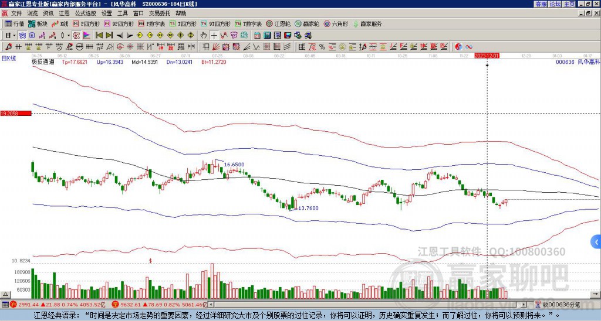Open the P数字表 tool
Image resolution: width=601 pixels, height=321 pixels.
pyautogui.click(x=151, y=23)
